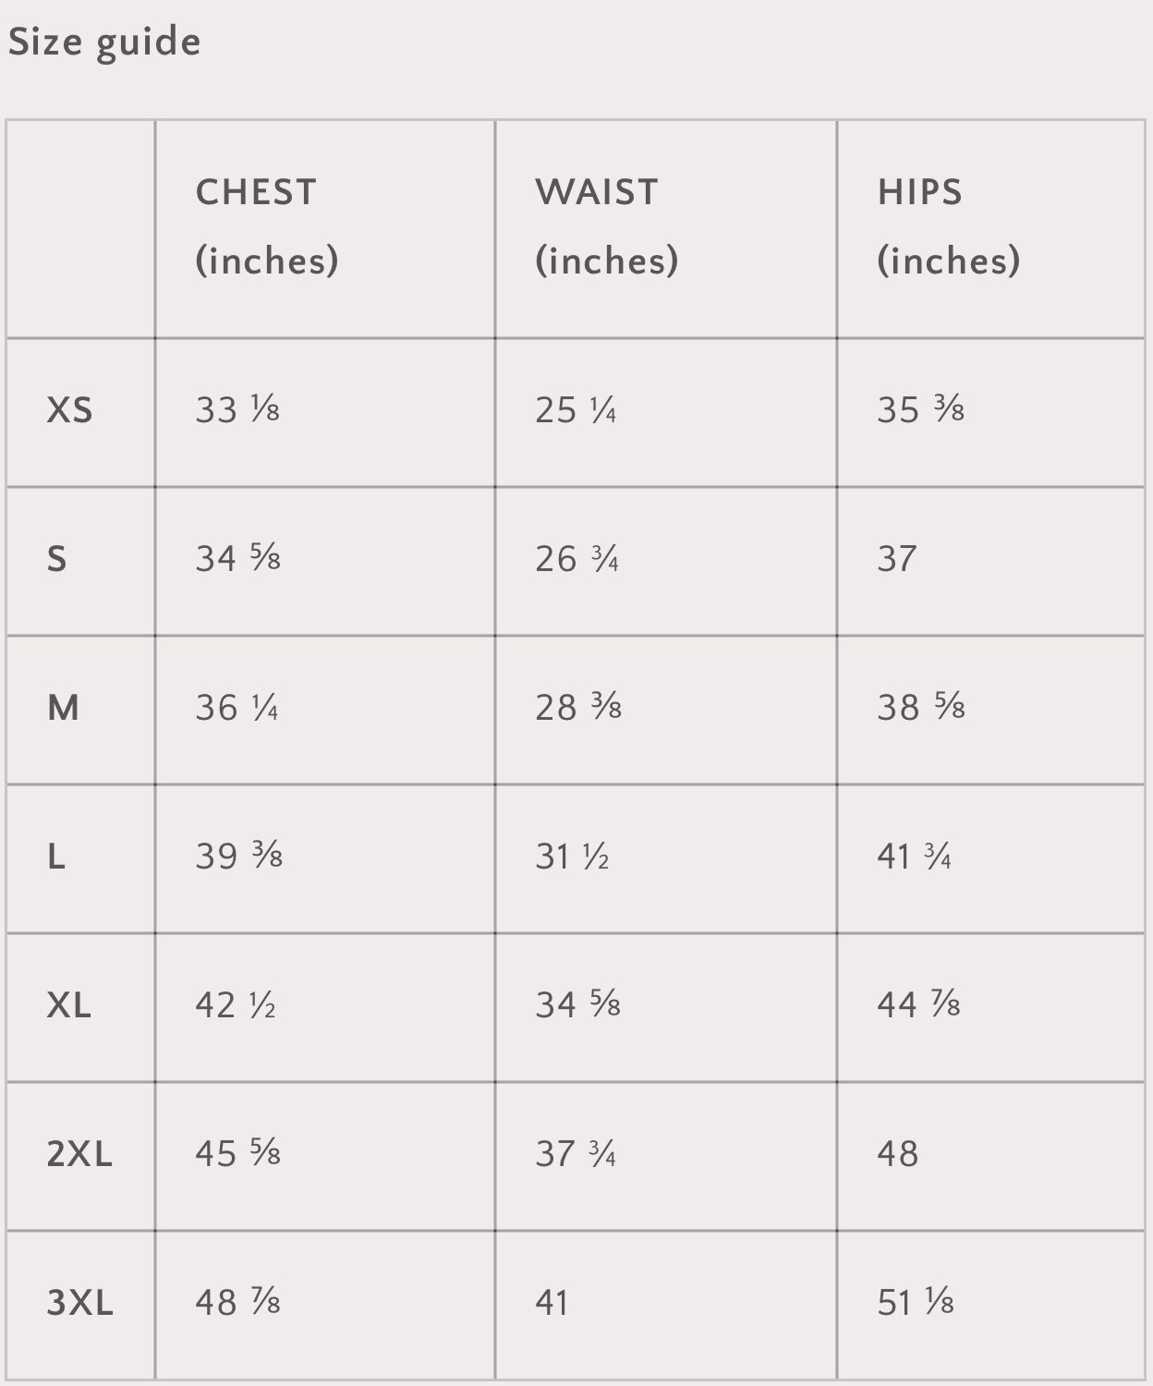Click the L size row label

(x=56, y=857)
